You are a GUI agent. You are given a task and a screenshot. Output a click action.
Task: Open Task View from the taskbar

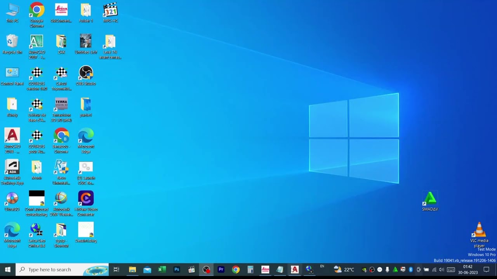pyautogui.click(x=116, y=269)
